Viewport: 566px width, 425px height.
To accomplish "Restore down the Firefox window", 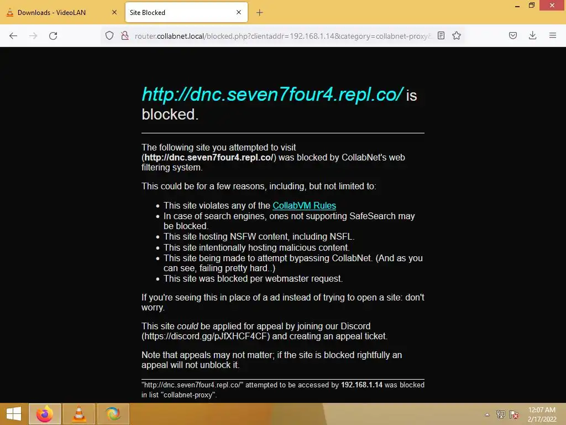I will (531, 6).
